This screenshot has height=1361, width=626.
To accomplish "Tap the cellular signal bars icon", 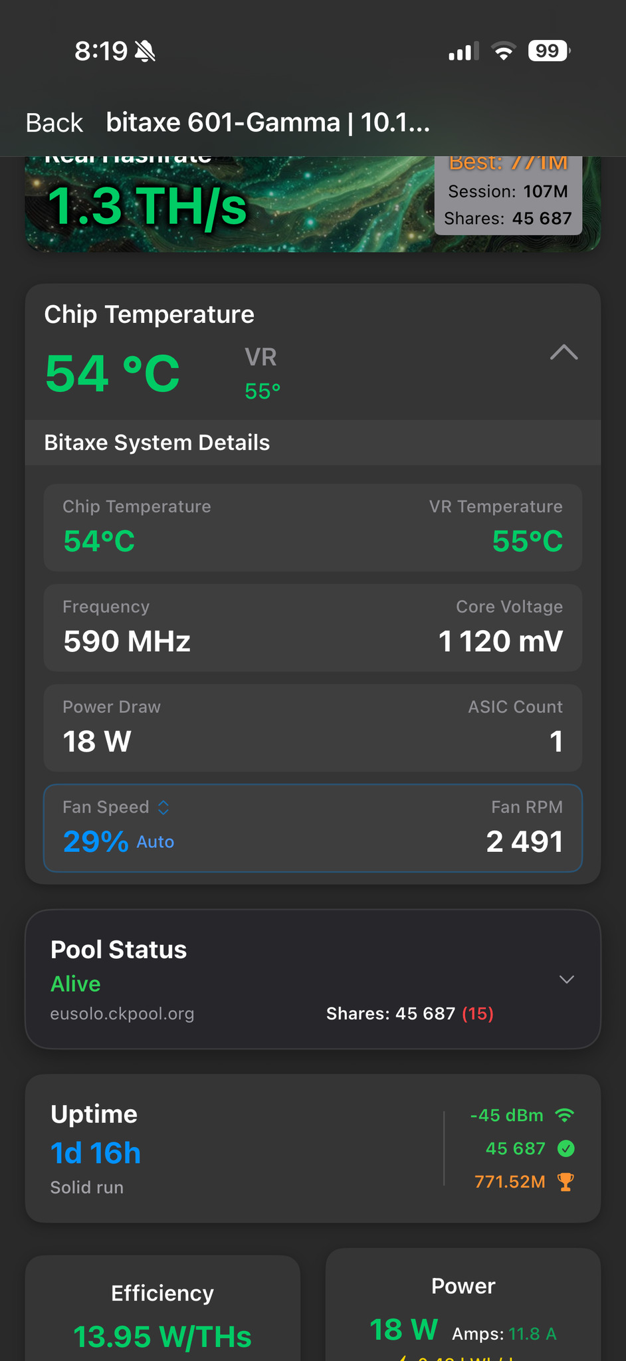I will click(463, 51).
